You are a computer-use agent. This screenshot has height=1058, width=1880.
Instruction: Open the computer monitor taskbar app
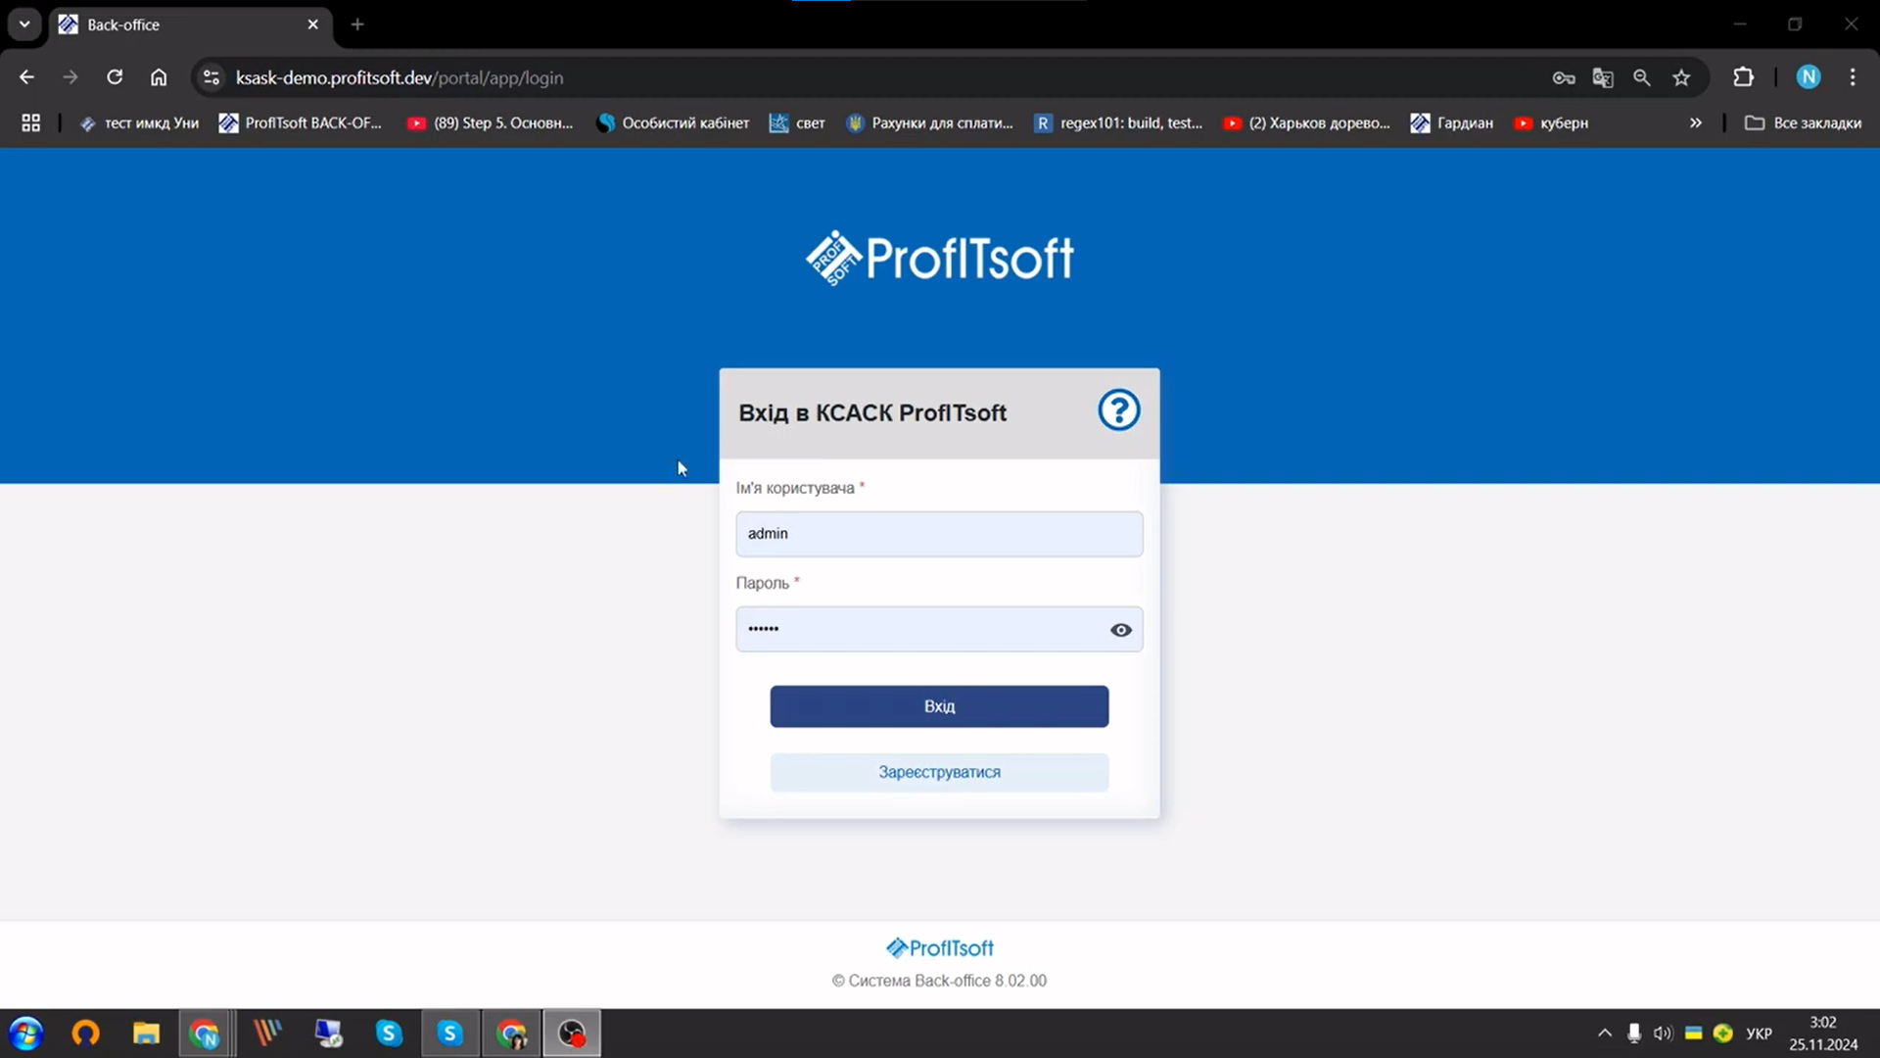coord(328,1034)
